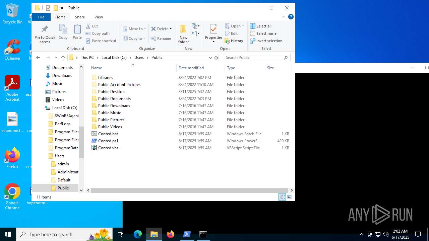The image size is (429, 241).
Task: Click the Rename ribbon button
Action: 161,38
